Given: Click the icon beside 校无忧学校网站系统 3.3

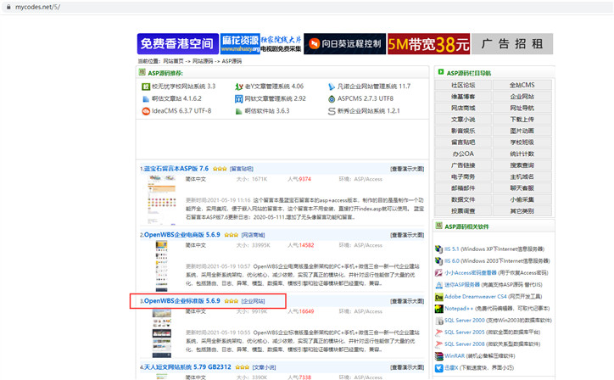Looking at the screenshot, I should click(x=146, y=87).
